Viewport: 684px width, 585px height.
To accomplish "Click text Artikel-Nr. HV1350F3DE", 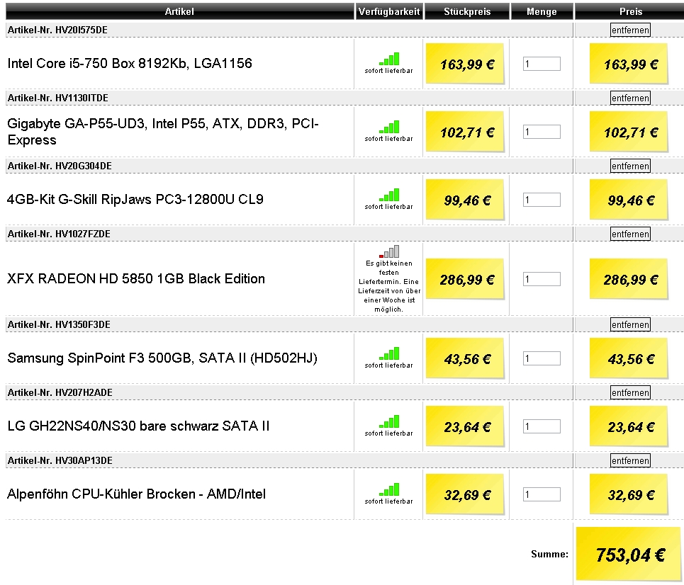I will (59, 325).
